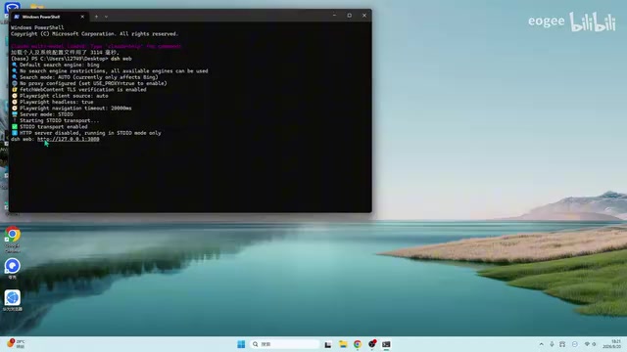Select the Google Chrome desktop shortcut

(13, 239)
